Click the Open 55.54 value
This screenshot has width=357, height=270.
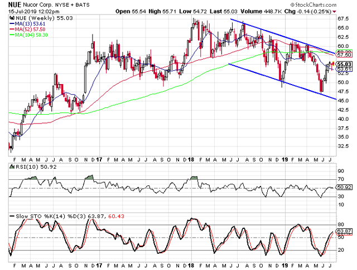[x=131, y=11]
